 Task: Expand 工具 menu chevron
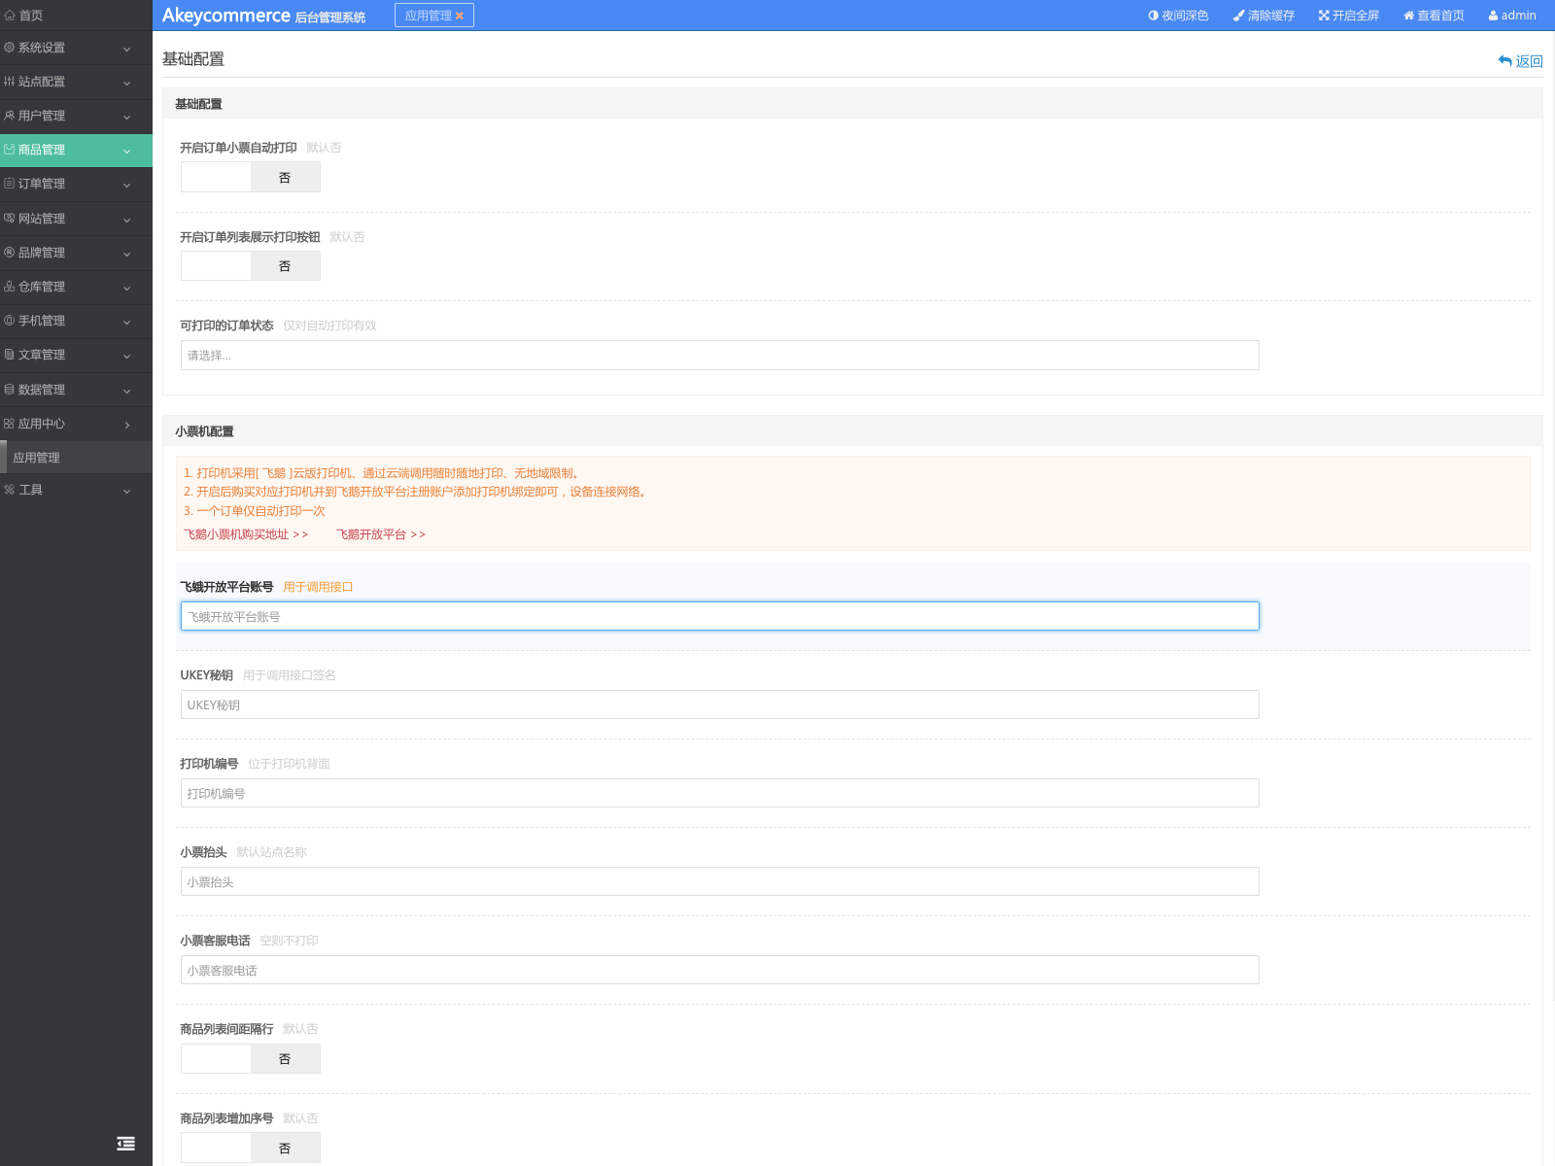coord(126,491)
